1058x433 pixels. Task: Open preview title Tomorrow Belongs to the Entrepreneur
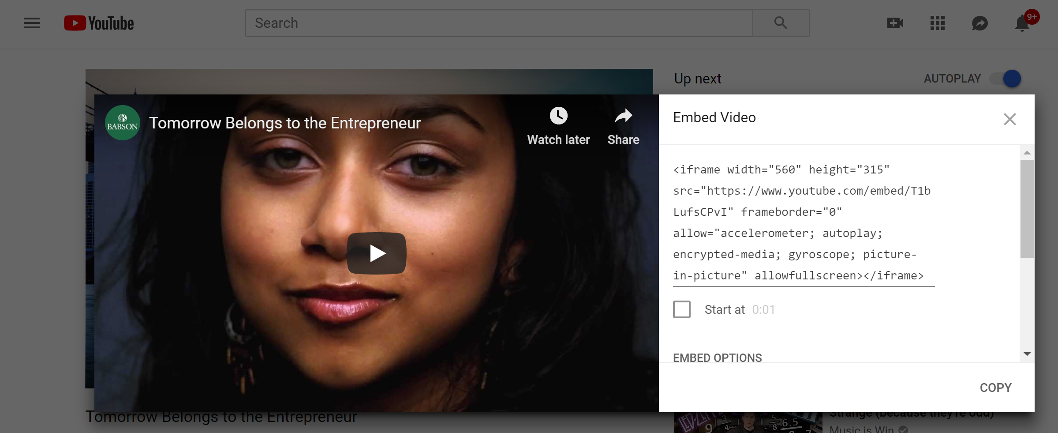pyautogui.click(x=285, y=123)
